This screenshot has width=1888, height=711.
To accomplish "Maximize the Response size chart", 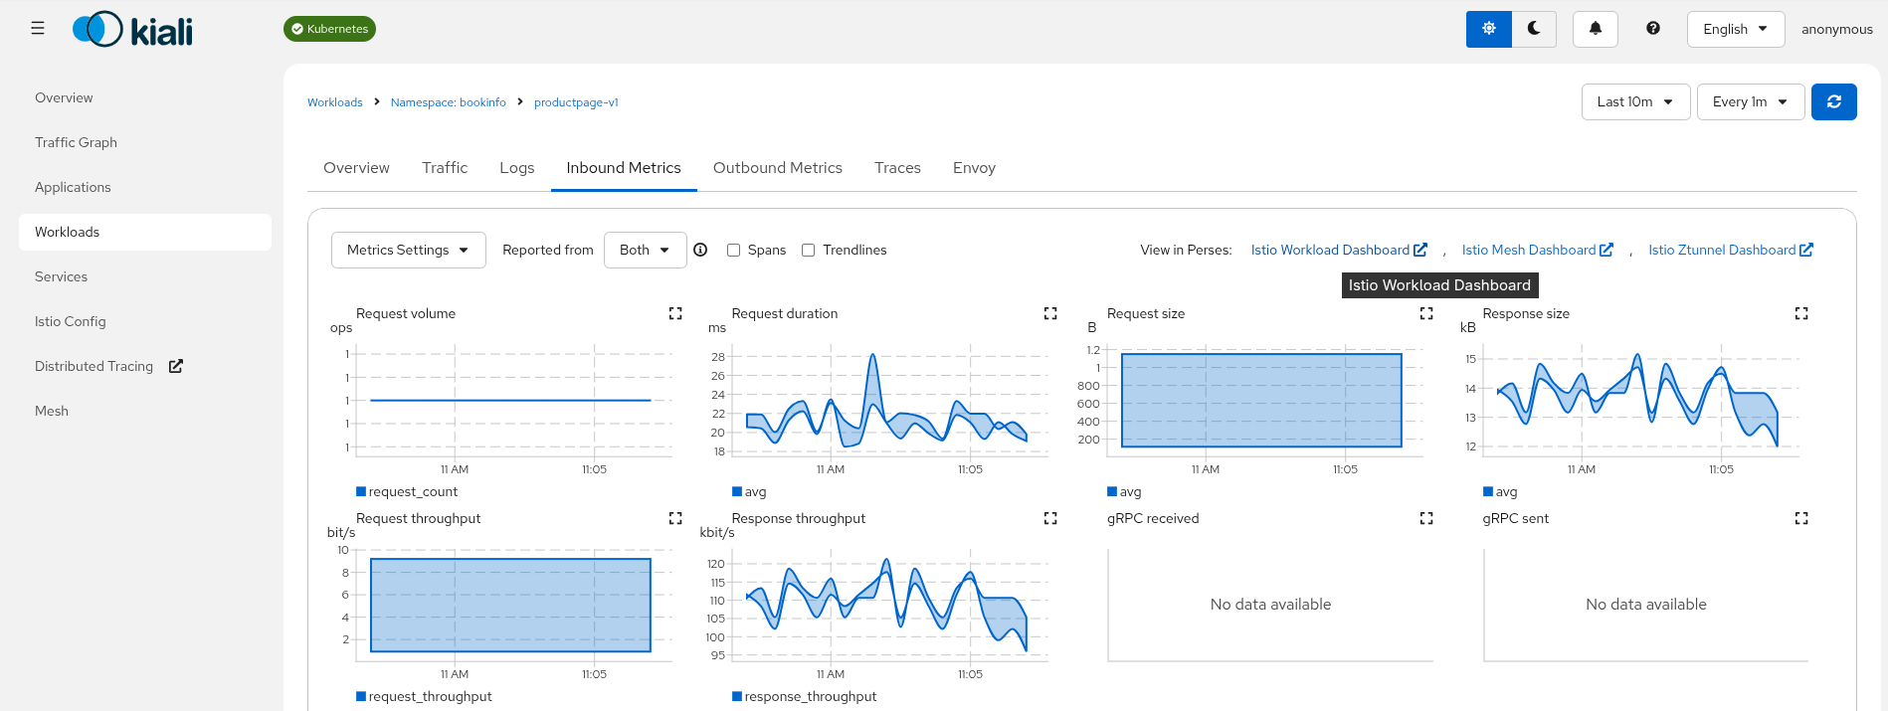I will [1800, 313].
